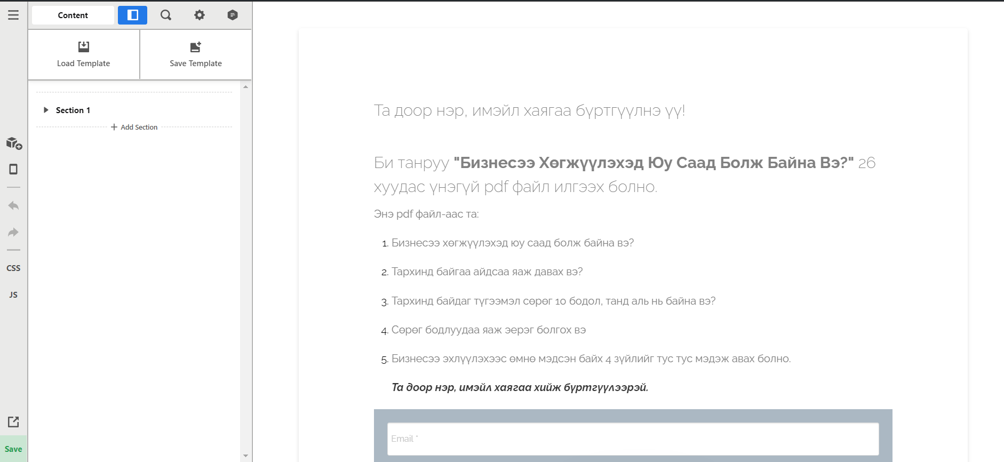Switch to mobile device preview icon
1004x462 pixels.
click(x=13, y=169)
